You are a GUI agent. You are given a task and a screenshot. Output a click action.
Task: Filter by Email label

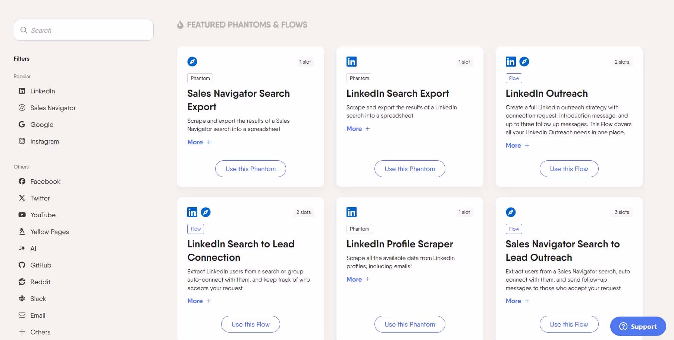pyautogui.click(x=38, y=315)
